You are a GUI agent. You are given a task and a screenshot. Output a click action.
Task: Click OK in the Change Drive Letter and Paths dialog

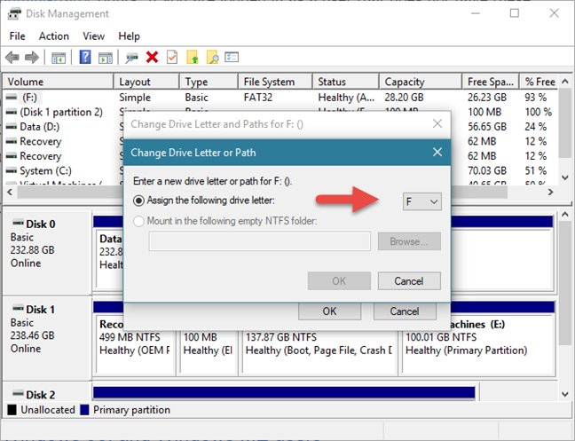coord(330,311)
